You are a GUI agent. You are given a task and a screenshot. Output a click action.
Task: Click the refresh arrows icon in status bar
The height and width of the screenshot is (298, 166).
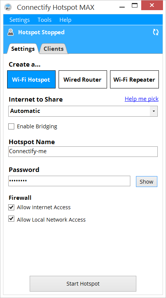(x=156, y=32)
